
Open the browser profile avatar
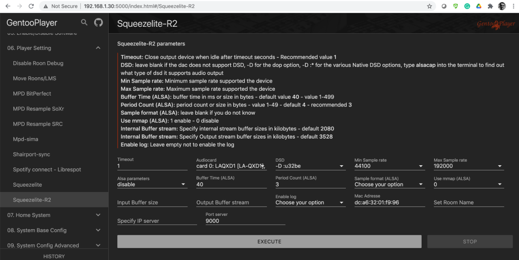[502, 6]
